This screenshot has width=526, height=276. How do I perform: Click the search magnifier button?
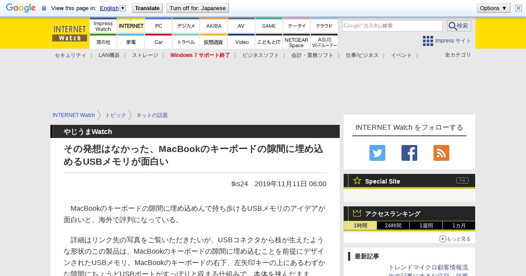tap(459, 26)
